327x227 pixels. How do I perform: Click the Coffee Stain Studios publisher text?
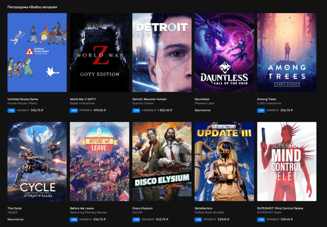click(209, 212)
